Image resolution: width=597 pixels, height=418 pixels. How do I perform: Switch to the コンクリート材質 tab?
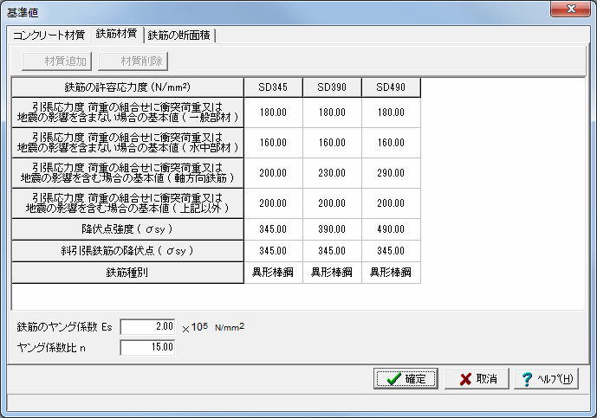pyautogui.click(x=49, y=35)
